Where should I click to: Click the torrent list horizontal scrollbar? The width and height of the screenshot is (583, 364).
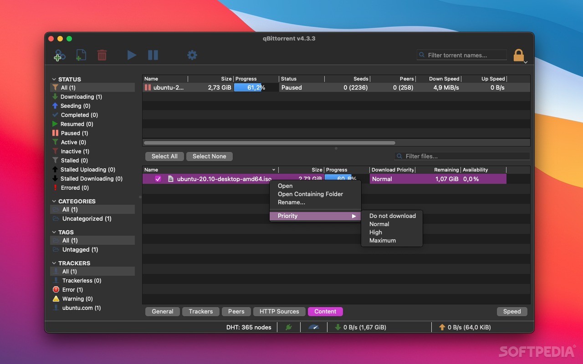pyautogui.click(x=270, y=142)
